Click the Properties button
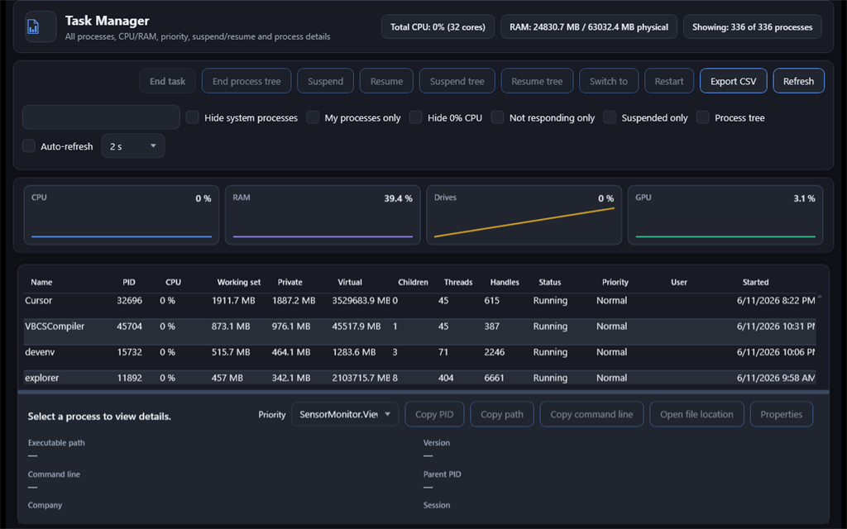847x529 pixels. pos(781,414)
